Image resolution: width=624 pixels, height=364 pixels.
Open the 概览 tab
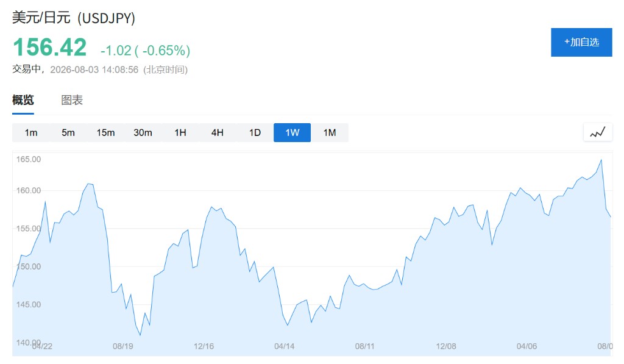23,100
